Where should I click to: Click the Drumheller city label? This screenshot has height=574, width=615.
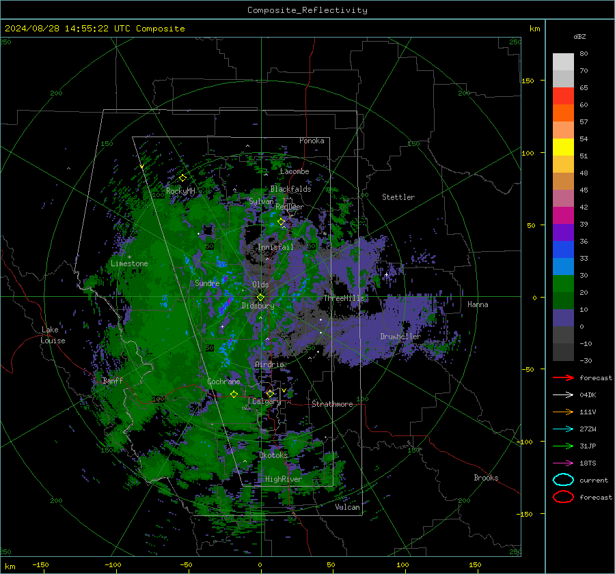coord(400,336)
